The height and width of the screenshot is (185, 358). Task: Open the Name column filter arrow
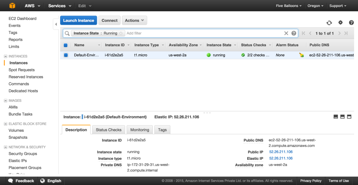99,45
